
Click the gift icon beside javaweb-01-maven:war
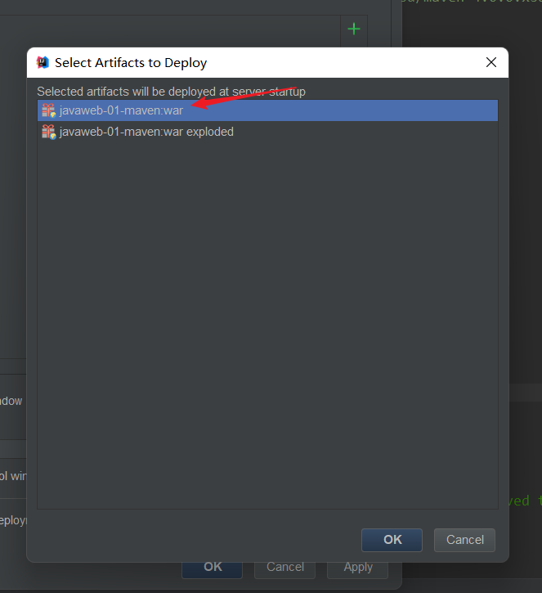point(48,110)
